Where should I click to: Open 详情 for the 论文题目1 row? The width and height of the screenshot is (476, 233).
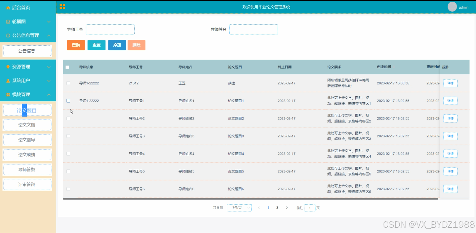(x=450, y=101)
